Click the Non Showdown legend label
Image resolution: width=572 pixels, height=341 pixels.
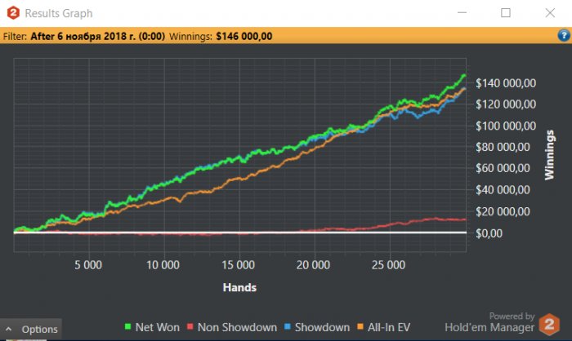(x=237, y=327)
